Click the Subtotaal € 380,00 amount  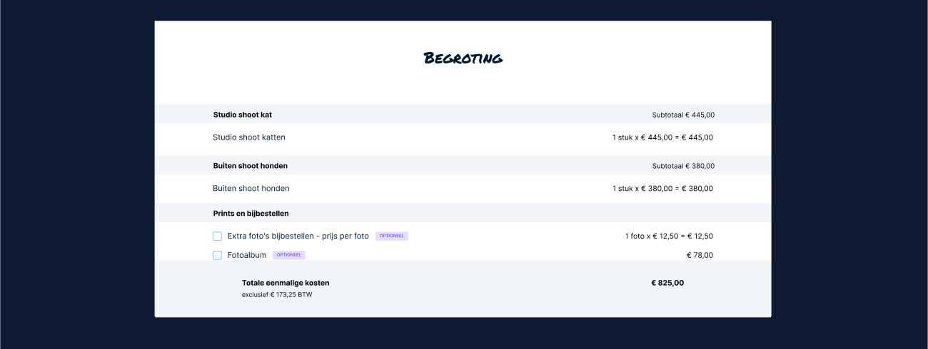pos(683,166)
